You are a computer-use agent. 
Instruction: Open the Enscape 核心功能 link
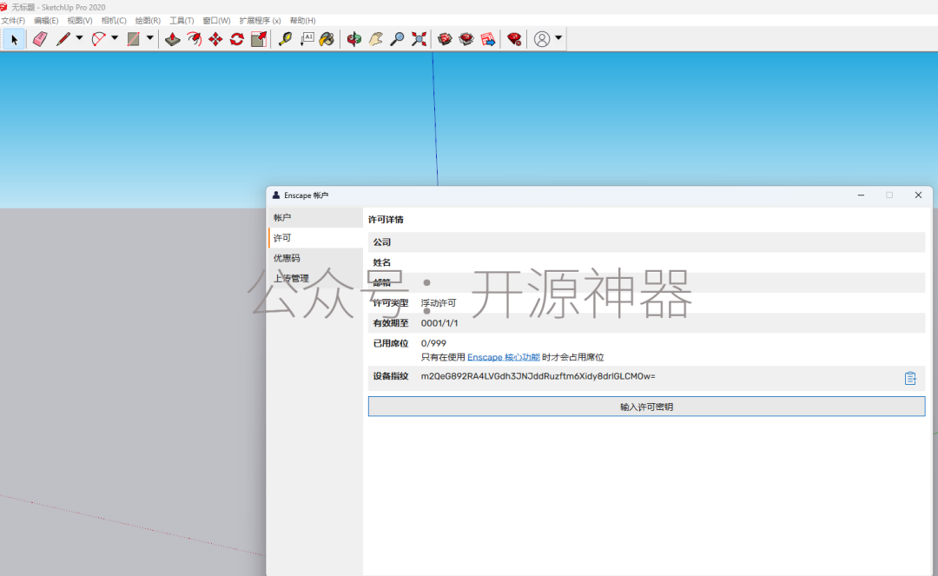point(504,357)
